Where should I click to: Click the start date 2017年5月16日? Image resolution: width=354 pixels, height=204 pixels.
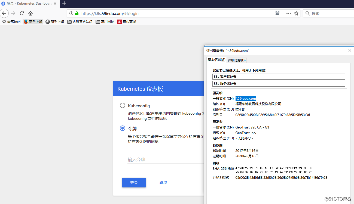point(247,150)
